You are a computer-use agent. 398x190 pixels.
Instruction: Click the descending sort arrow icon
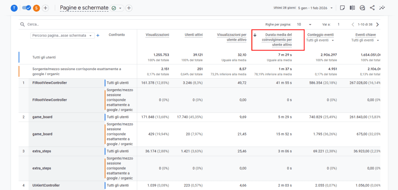pos(255,35)
